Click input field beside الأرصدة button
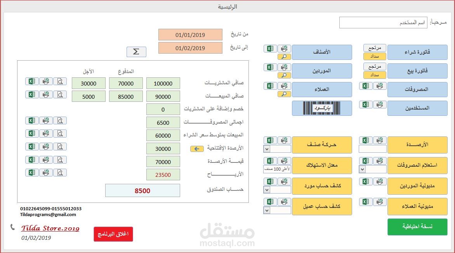Viewport: 455px width, 253px height. [373, 149]
